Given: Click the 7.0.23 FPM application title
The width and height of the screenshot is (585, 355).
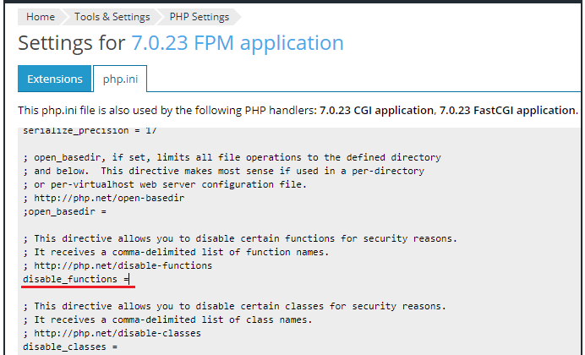Looking at the screenshot, I should pos(238,42).
